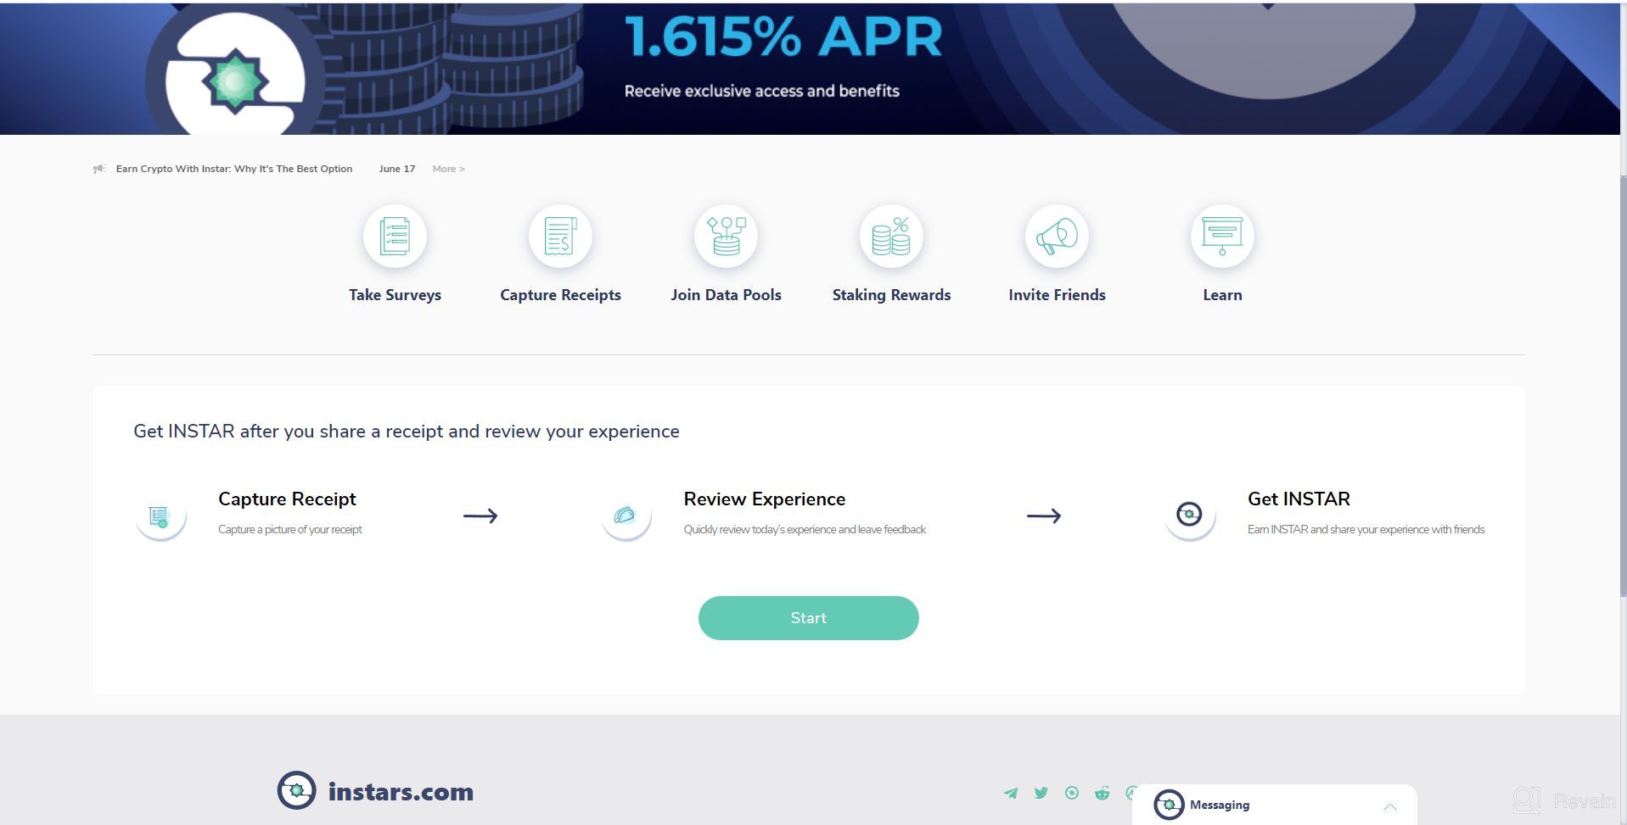The height and width of the screenshot is (825, 1627).
Task: Click the 1.615% APR banner text
Action: [x=783, y=37]
